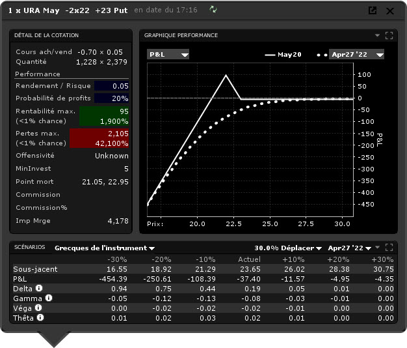The image size is (407, 348).
Task: Open the 30.0% Déplacer dropdown
Action: (x=288, y=248)
